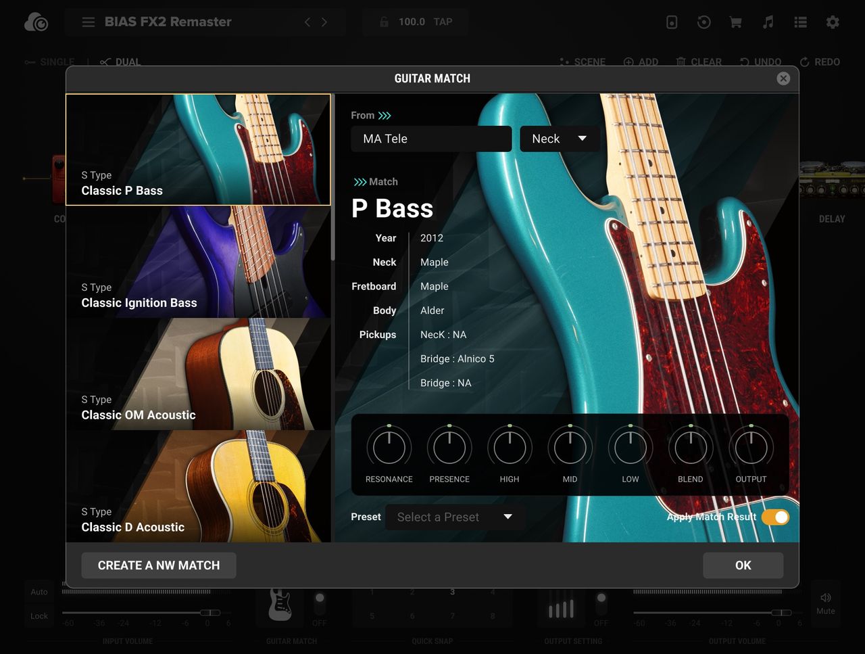Click the Scene button

pos(582,62)
